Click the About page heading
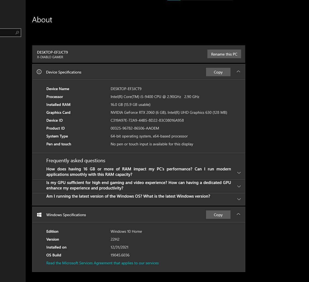The image size is (309, 282). (42, 20)
